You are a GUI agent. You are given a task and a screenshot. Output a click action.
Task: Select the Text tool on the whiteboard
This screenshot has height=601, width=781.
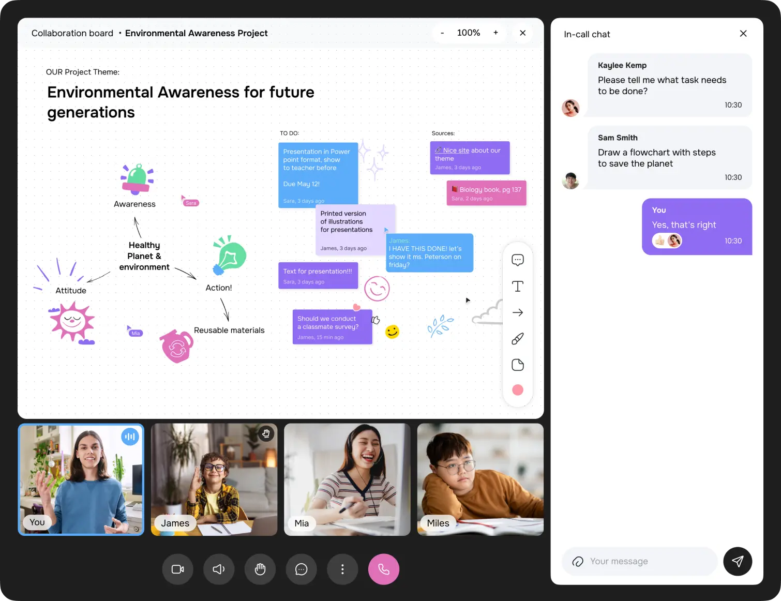pos(517,287)
